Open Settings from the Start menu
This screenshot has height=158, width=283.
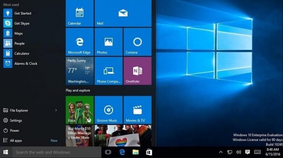(x=13, y=120)
